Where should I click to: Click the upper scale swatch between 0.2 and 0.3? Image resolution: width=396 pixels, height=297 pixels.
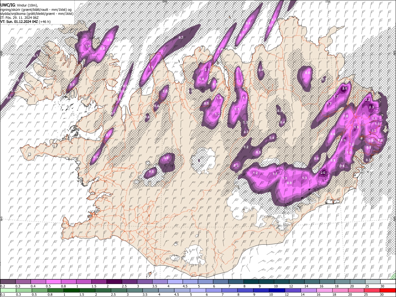[8, 282]
